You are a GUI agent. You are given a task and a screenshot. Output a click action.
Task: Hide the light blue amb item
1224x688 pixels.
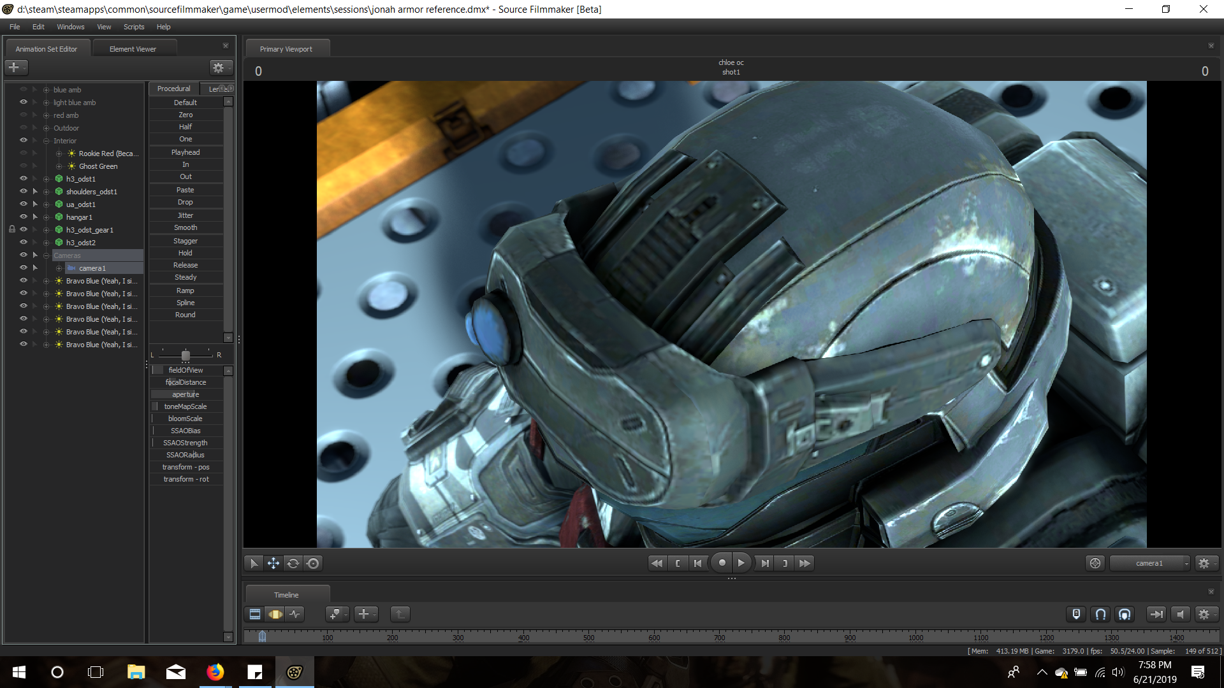(x=24, y=102)
